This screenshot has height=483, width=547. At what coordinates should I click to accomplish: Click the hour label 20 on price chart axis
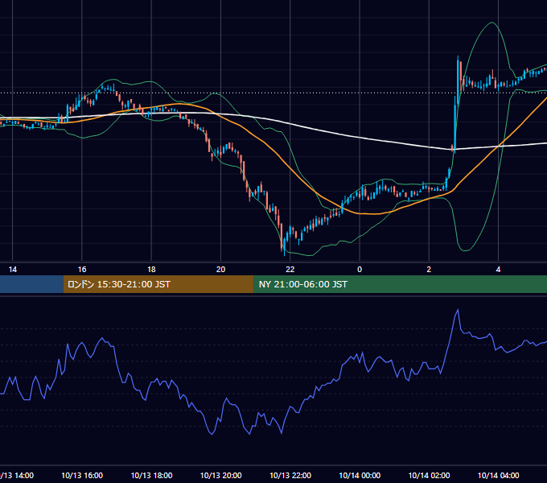[221, 270]
